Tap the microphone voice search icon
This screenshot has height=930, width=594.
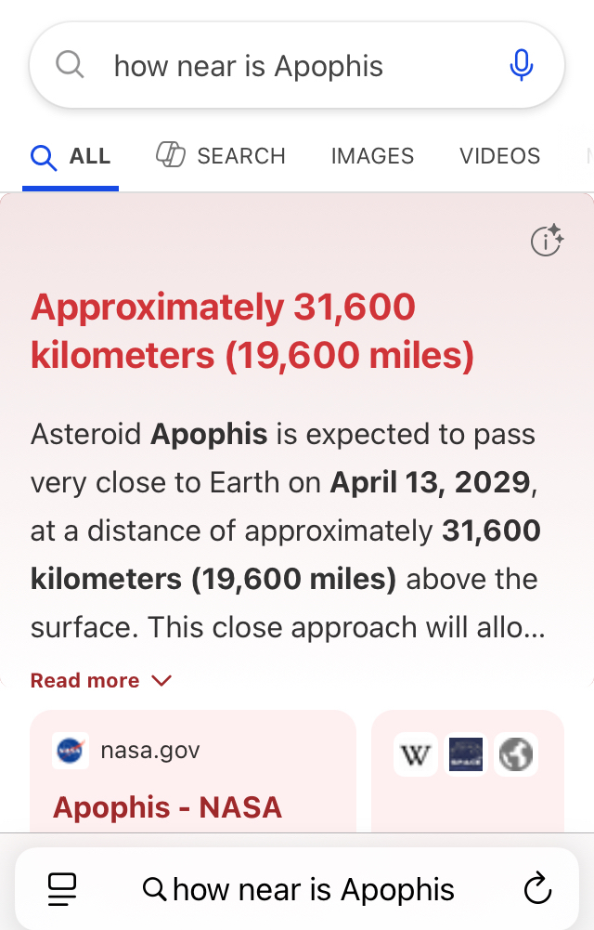(522, 66)
